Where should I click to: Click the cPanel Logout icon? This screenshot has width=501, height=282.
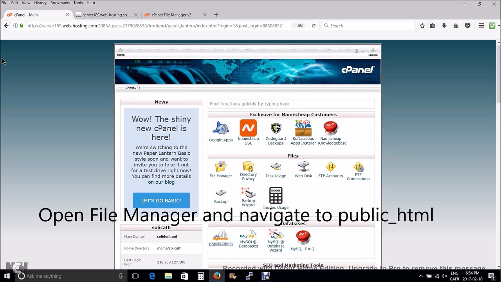[x=373, y=52]
